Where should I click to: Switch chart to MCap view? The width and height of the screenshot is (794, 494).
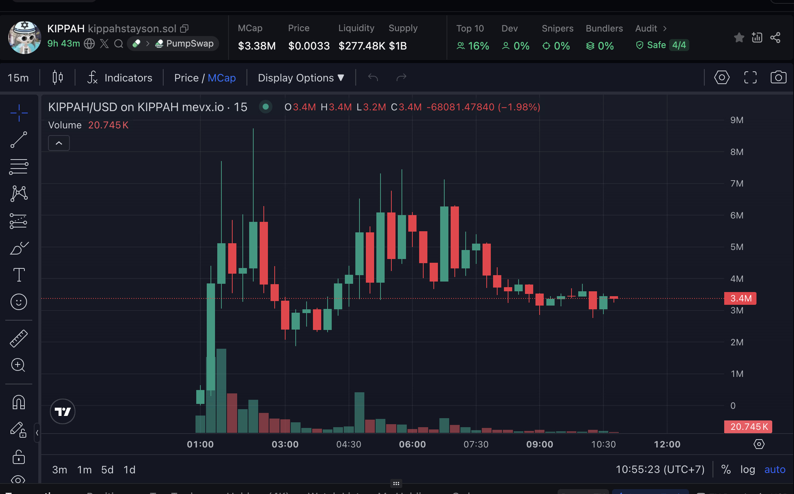click(x=222, y=78)
